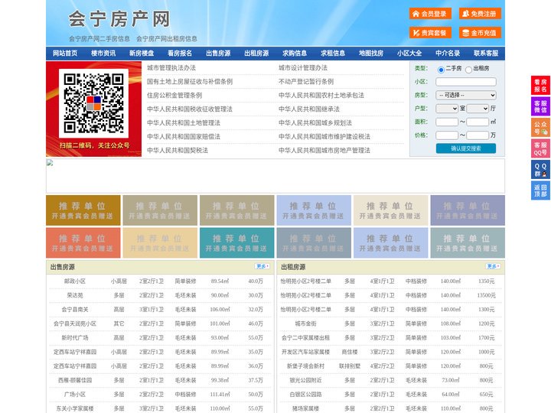551x413 pixels.
Task: Open the 西雁·丽馨佳园 sale listing
Action: pos(75,380)
